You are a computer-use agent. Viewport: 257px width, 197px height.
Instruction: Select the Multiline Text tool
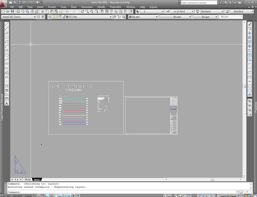(7, 104)
